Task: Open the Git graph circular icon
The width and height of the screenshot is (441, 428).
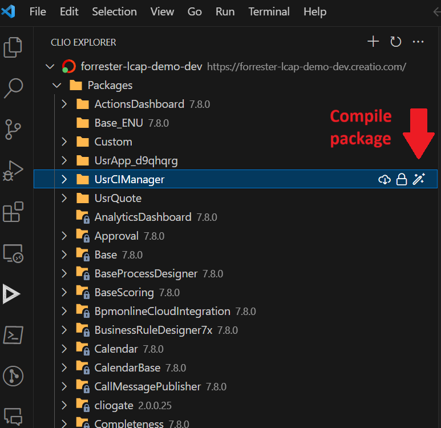Action: 13,376
